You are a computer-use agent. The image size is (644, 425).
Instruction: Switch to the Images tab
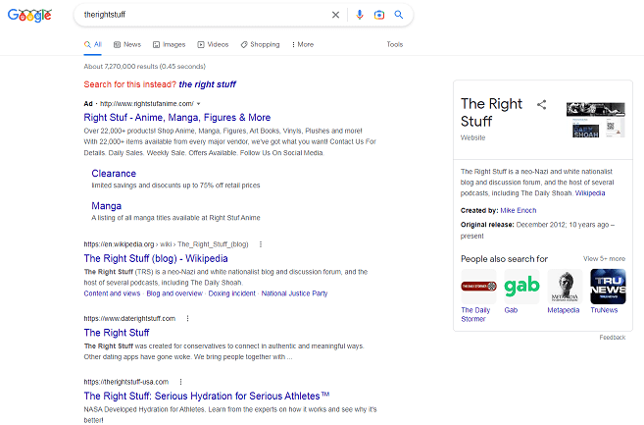[170, 44]
